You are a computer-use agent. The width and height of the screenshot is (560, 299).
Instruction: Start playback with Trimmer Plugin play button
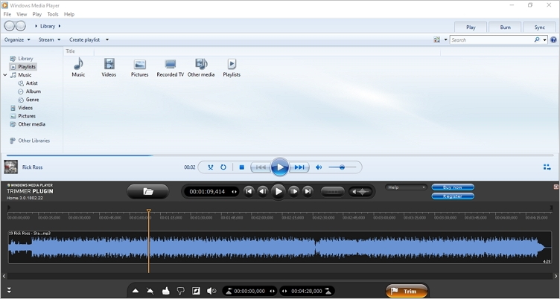pos(279,192)
